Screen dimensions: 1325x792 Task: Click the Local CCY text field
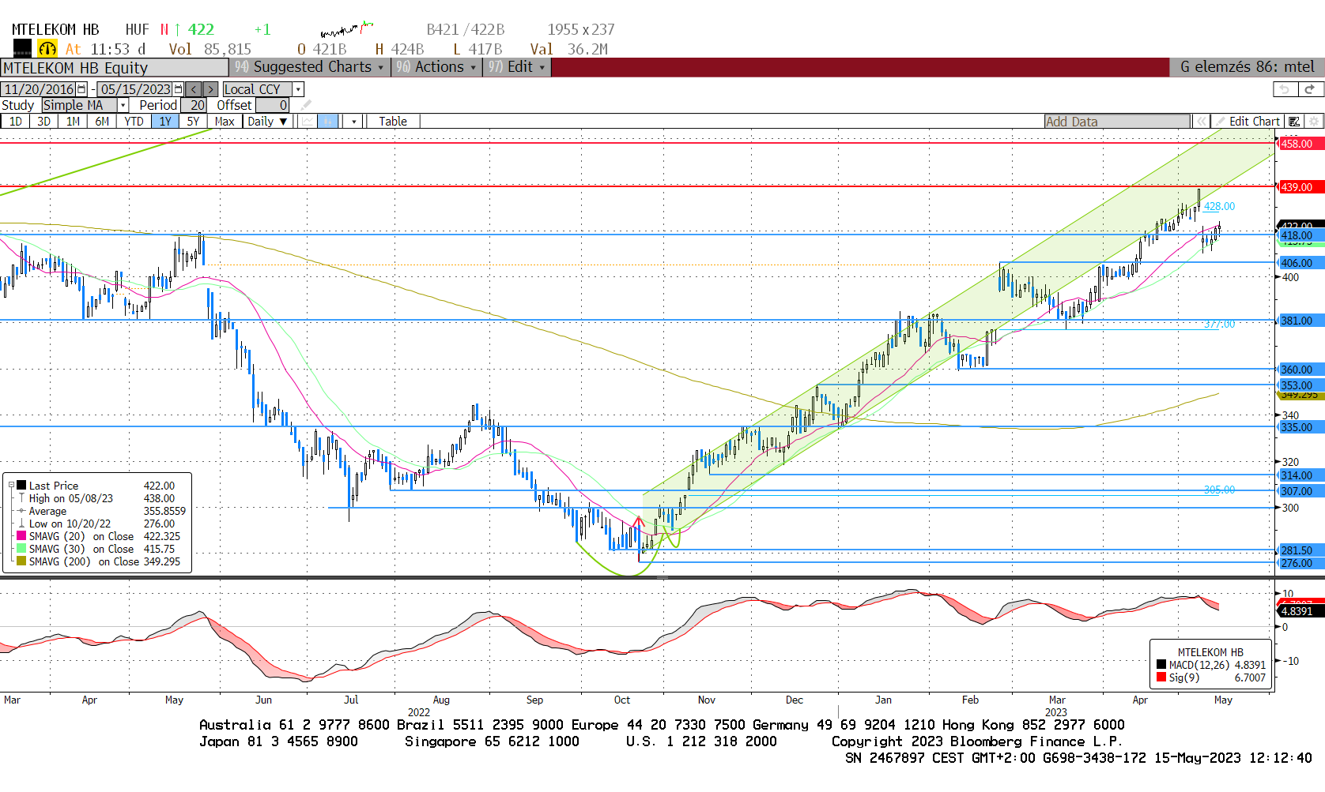click(258, 89)
